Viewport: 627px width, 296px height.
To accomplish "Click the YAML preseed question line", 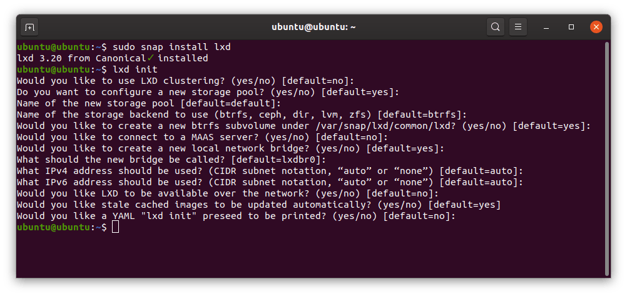I will [236, 216].
